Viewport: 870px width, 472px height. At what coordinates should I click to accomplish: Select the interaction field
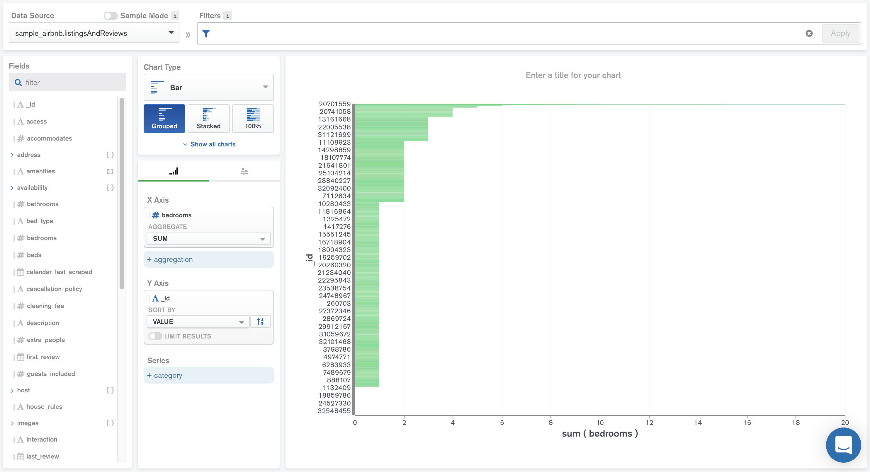42,439
